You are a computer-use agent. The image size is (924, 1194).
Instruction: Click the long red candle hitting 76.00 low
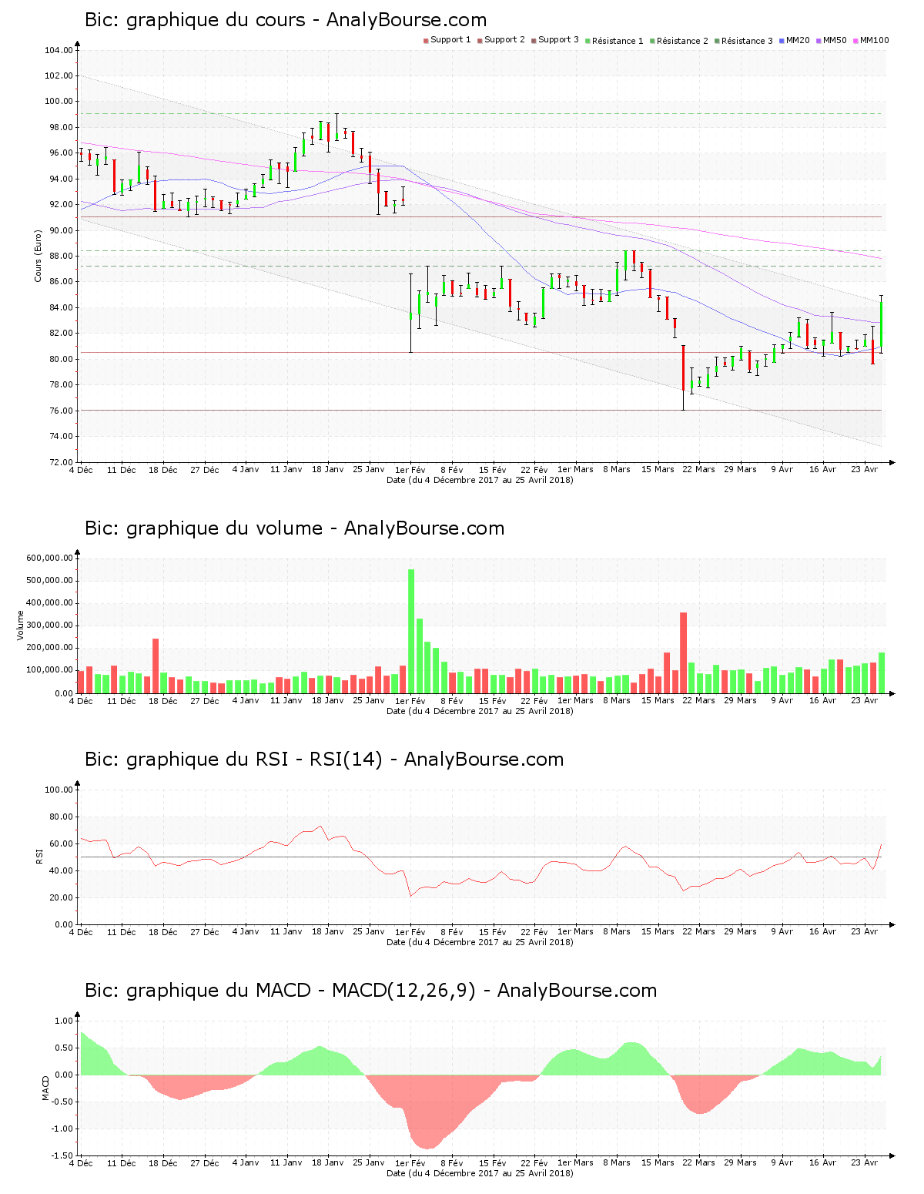coord(683,377)
